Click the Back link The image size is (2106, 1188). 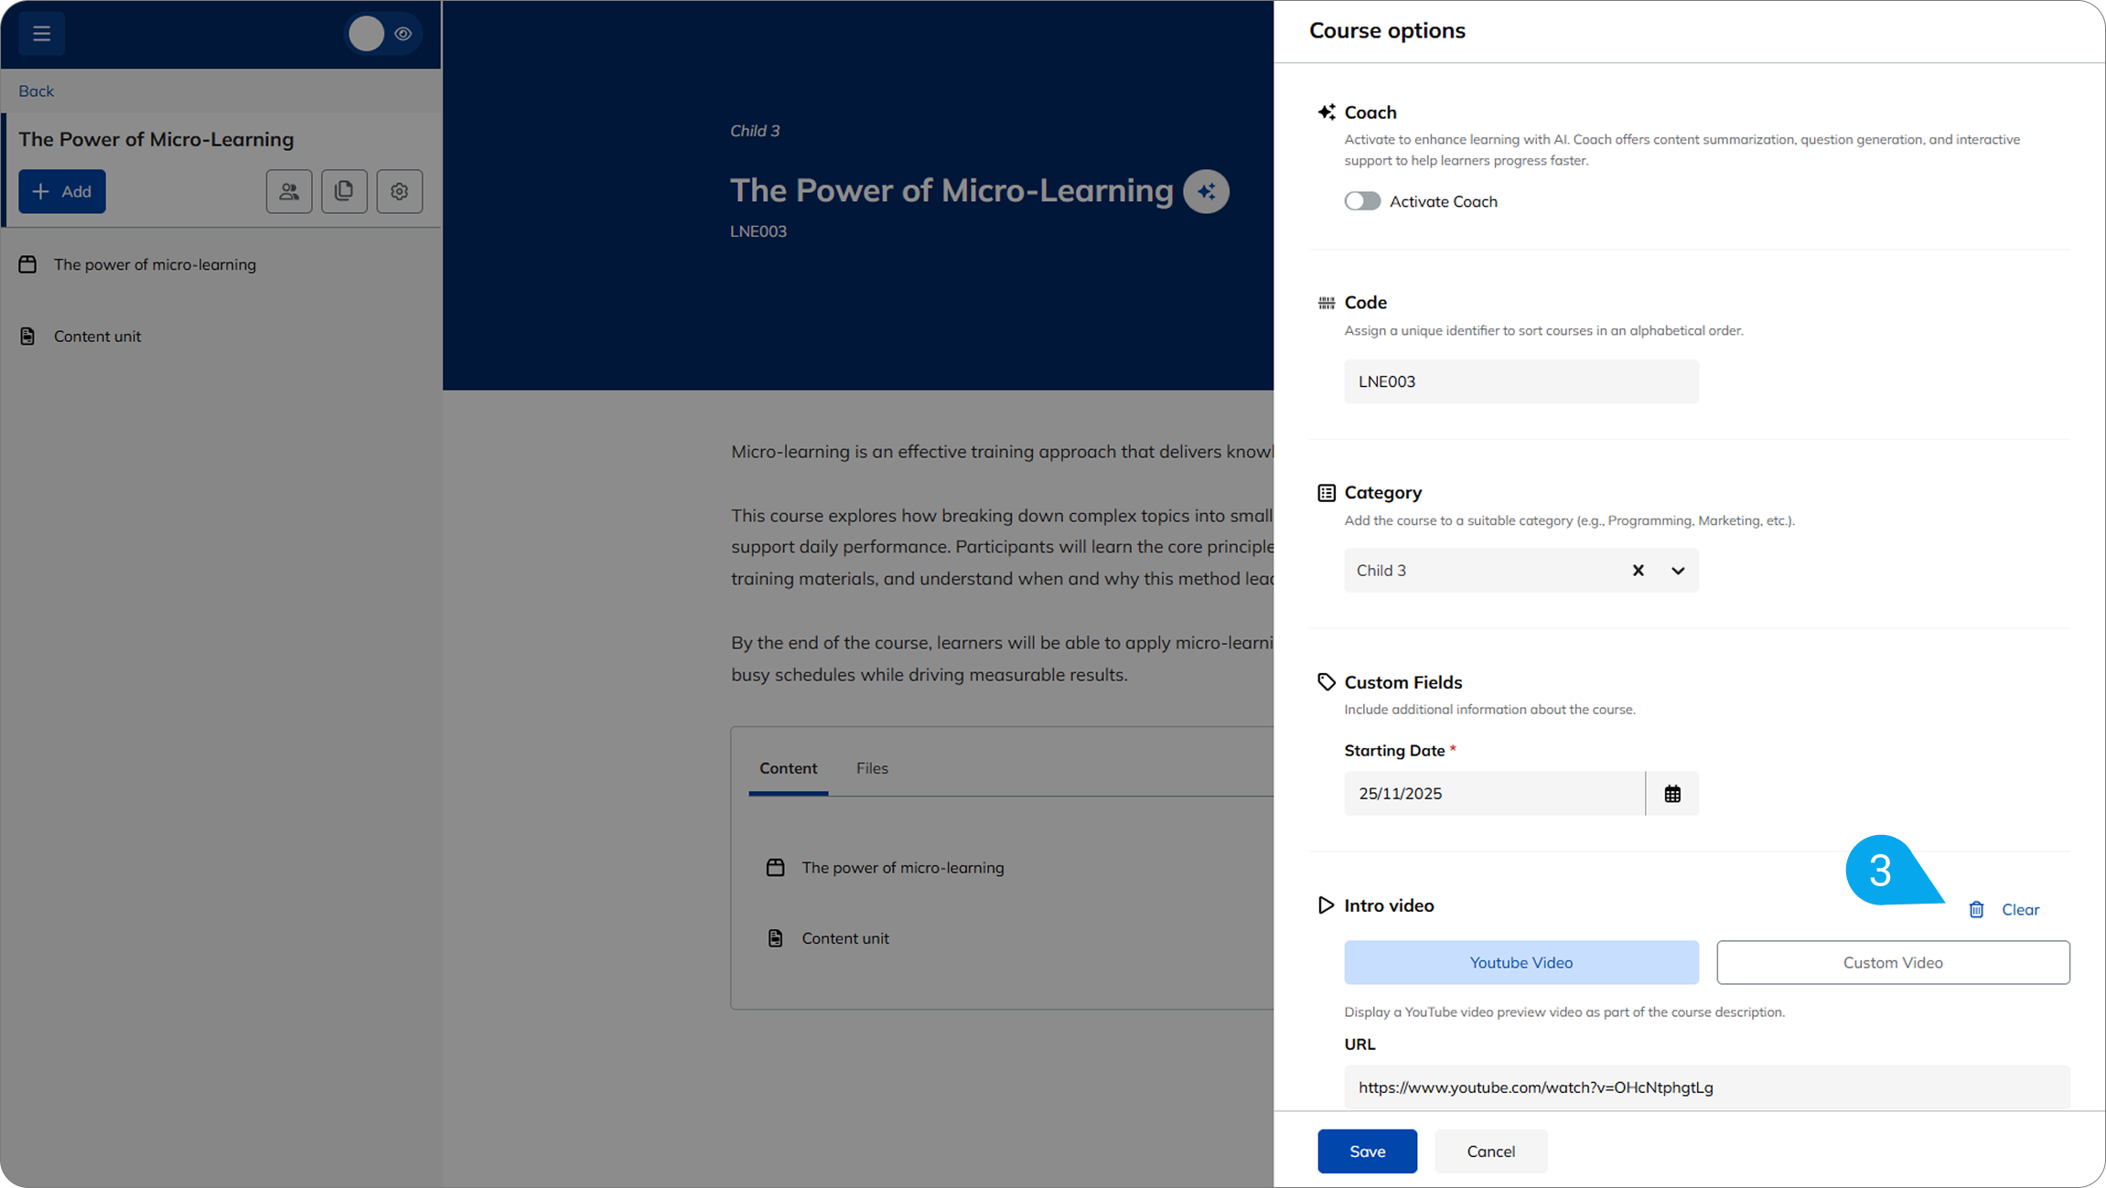36,91
